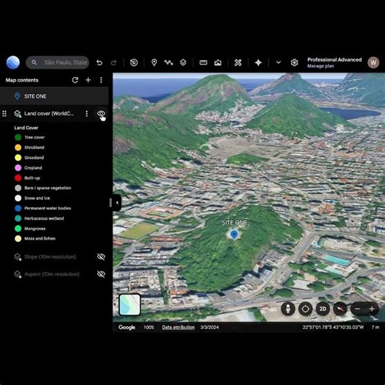
Task: Click the Cropland legend label
Action: click(33, 168)
